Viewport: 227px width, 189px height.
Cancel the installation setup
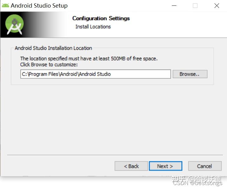[x=204, y=166]
